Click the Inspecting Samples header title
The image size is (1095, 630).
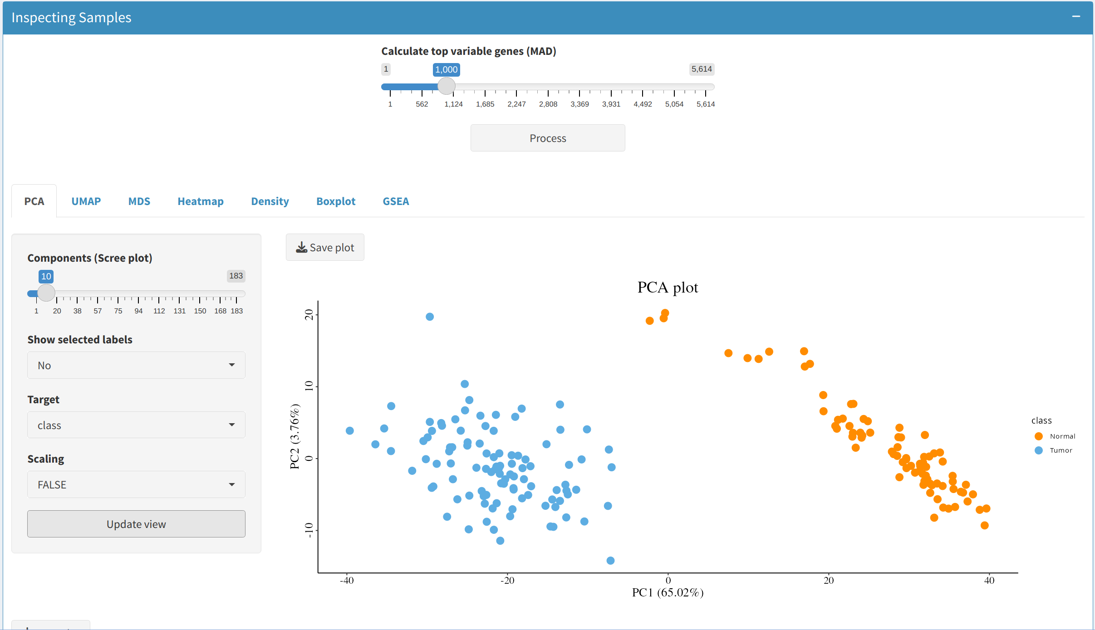tap(71, 17)
